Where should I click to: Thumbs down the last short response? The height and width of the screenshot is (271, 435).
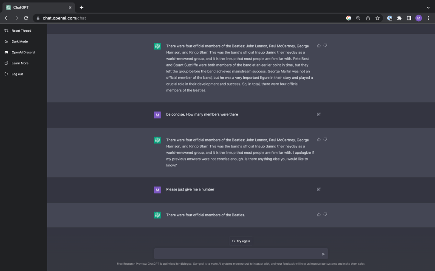325,215
